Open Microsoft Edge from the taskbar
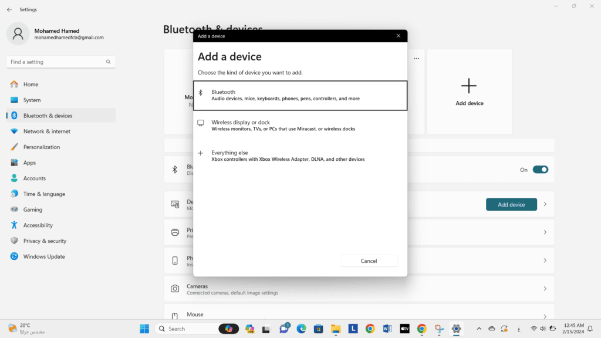The image size is (601, 338). pyautogui.click(x=301, y=329)
